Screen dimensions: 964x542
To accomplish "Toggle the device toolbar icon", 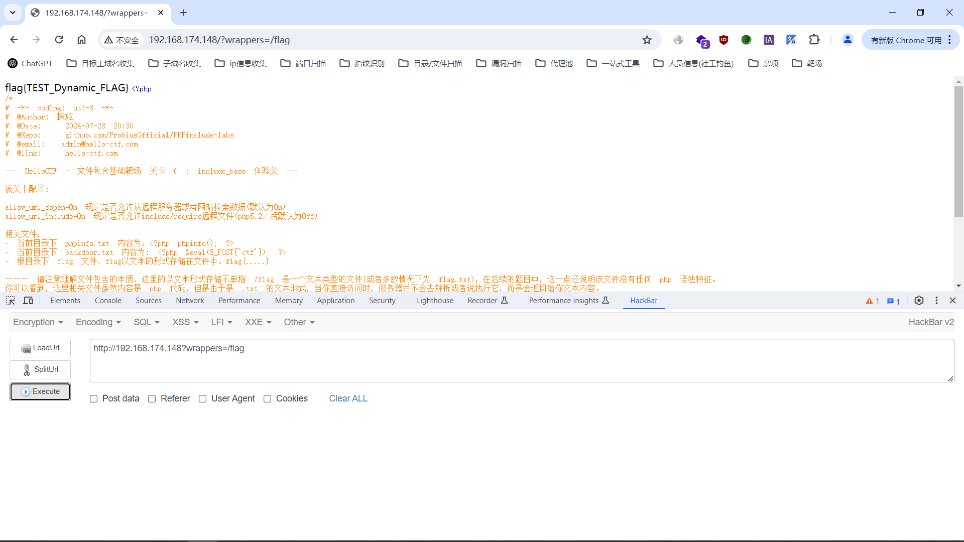I will coord(28,301).
